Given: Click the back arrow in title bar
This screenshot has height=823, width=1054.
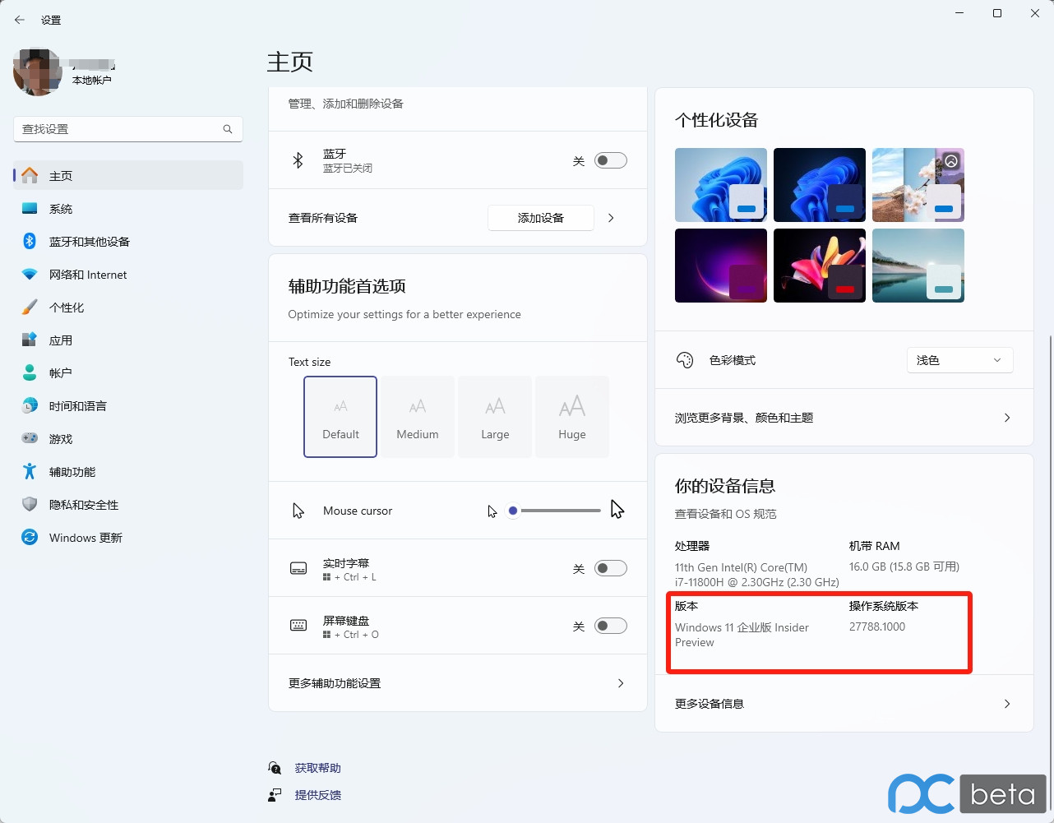Looking at the screenshot, I should 20,20.
